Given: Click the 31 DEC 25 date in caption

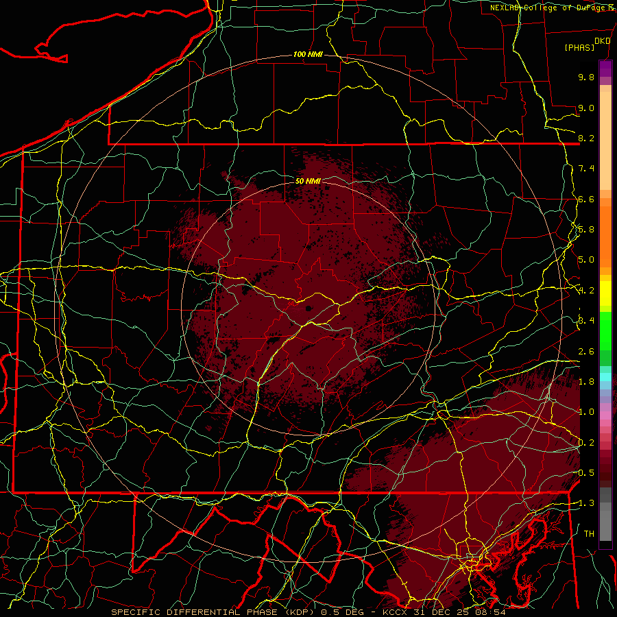Looking at the screenshot, I should 440,612.
